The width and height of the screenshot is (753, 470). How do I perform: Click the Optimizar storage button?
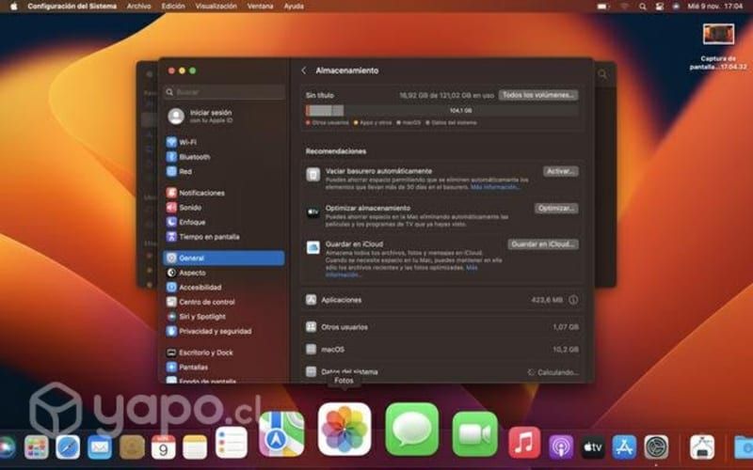click(556, 208)
